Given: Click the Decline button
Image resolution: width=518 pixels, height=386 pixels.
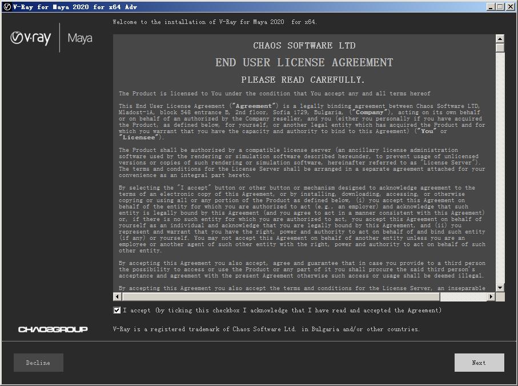Looking at the screenshot, I should click(38, 363).
